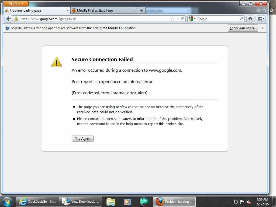The width and height of the screenshot is (276, 207).
Task: Reload the current page
Action: 182,19
